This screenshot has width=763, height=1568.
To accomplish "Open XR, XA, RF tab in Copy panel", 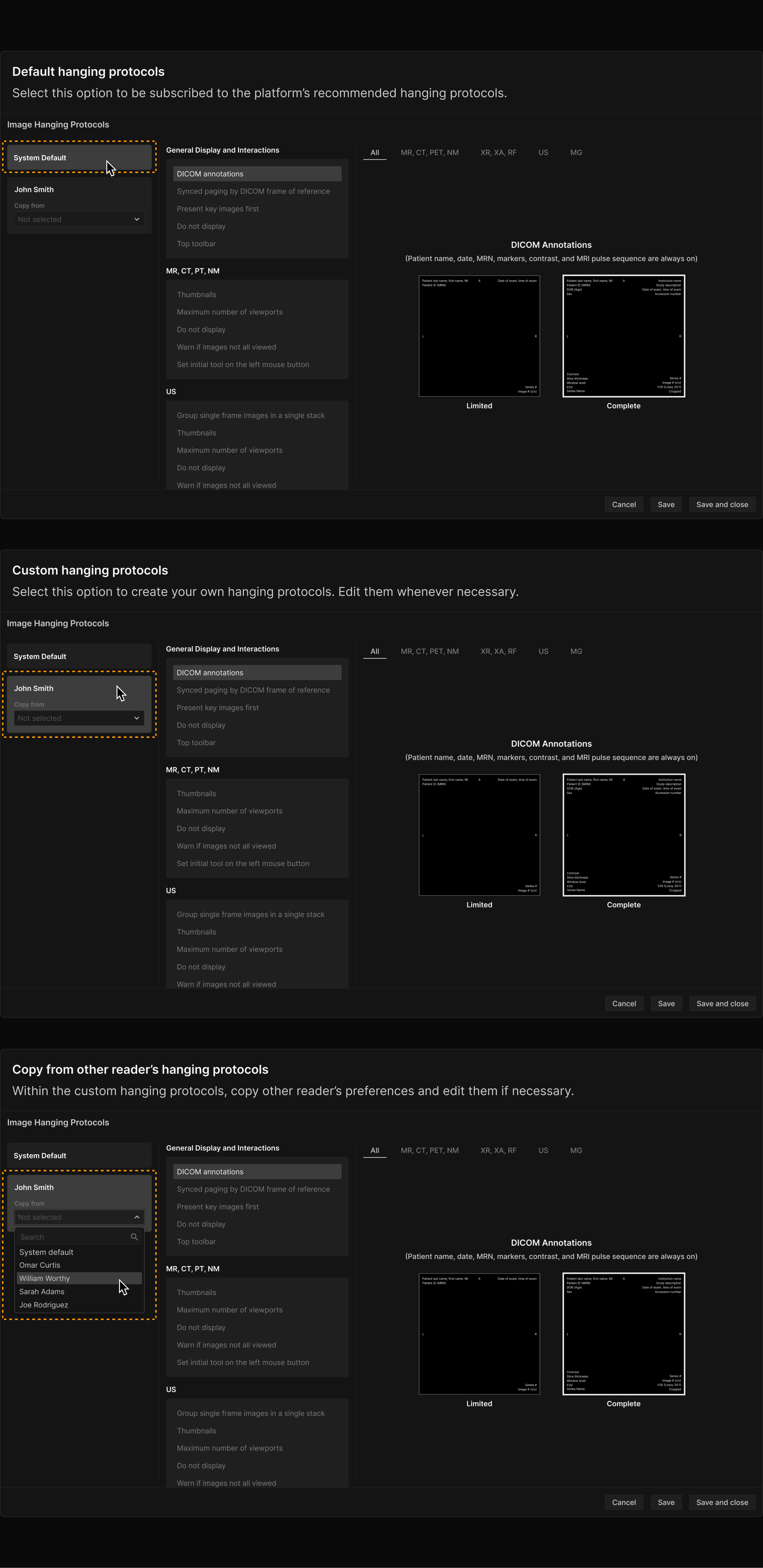I will click(x=498, y=1150).
